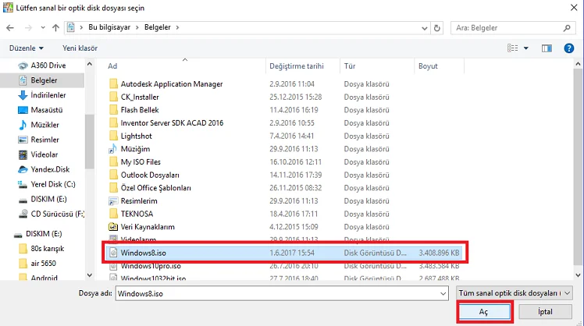Open the Düzenle dropdown menu
The image size is (584, 326).
tap(24, 48)
